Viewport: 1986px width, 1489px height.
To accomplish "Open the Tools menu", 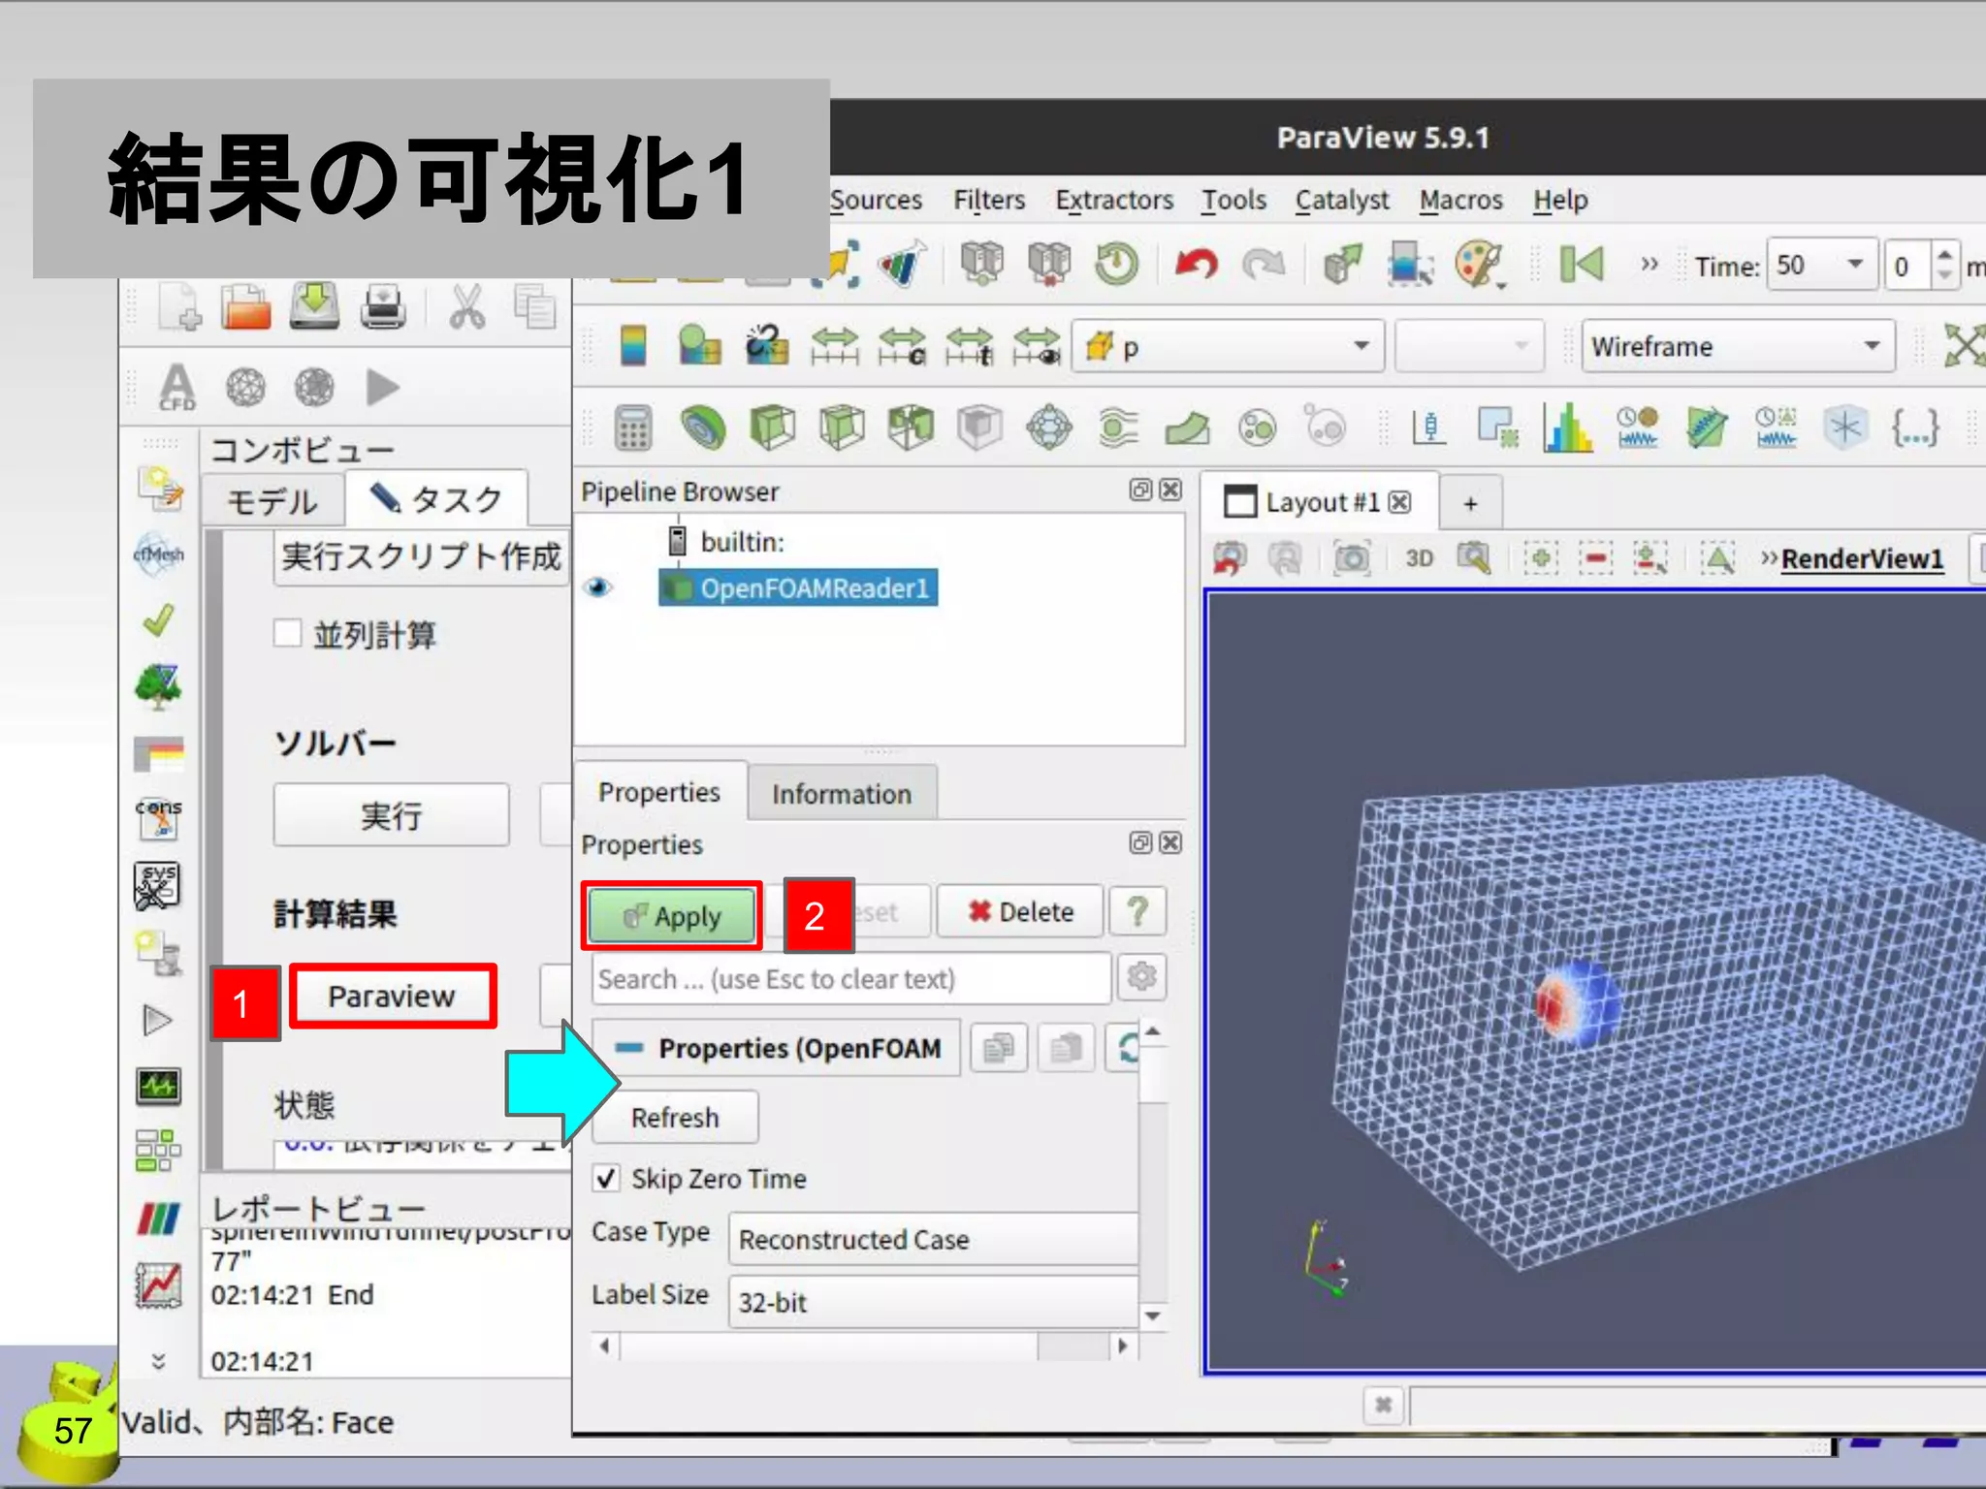I will tap(1233, 200).
